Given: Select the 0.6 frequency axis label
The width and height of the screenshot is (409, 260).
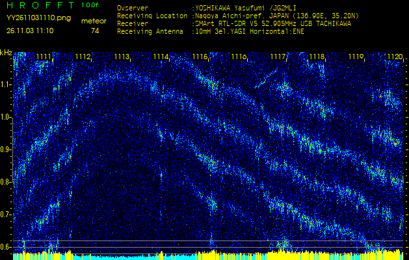Looking at the screenshot, I should click(x=6, y=246).
